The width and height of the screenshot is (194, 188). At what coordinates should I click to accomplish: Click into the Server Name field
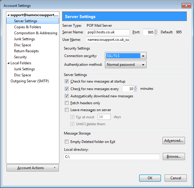108,32
